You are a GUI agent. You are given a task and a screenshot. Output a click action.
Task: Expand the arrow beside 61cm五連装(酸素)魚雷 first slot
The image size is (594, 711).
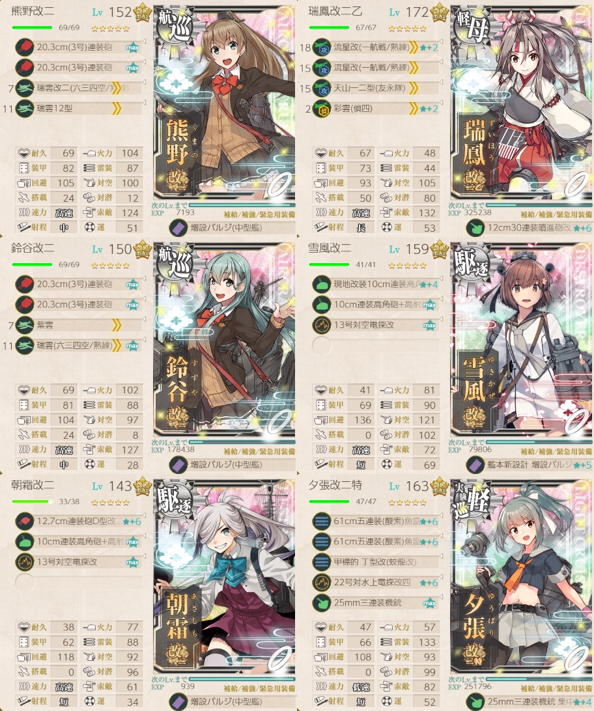(x=441, y=515)
